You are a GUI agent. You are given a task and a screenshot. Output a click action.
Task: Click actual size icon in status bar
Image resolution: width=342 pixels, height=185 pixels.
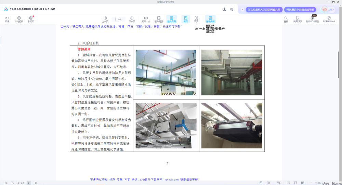point(288,183)
